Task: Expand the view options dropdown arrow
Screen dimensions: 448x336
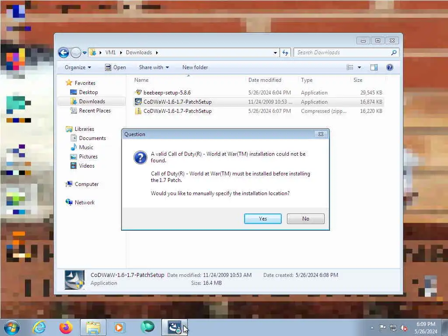Action: point(360,68)
